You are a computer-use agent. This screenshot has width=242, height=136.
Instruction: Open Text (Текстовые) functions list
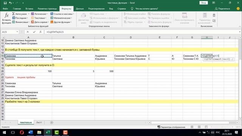point(39,18)
